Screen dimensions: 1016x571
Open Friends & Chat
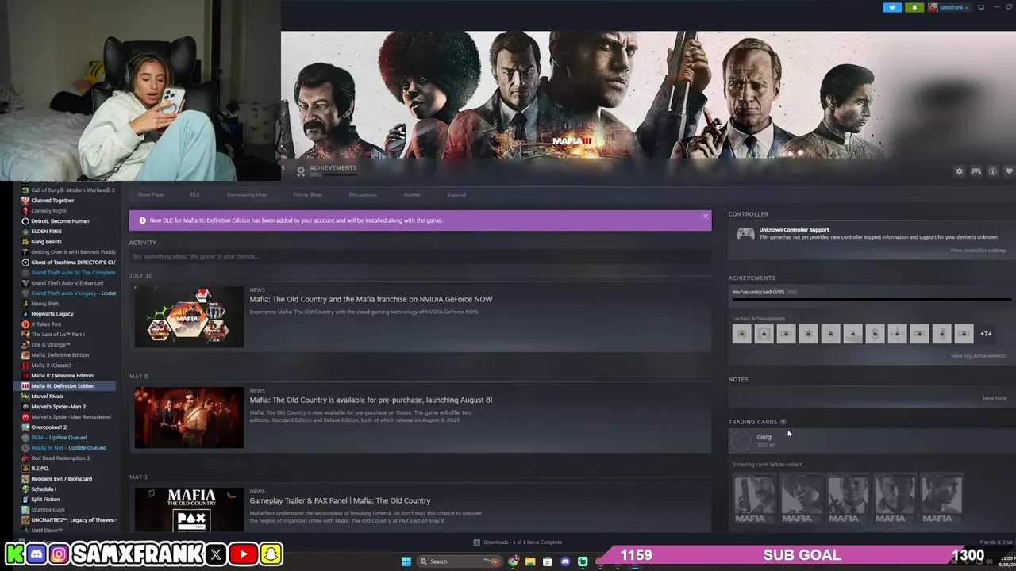pos(996,542)
